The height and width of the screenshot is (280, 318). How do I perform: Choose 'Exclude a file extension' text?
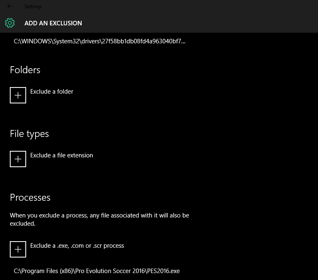(x=62, y=155)
